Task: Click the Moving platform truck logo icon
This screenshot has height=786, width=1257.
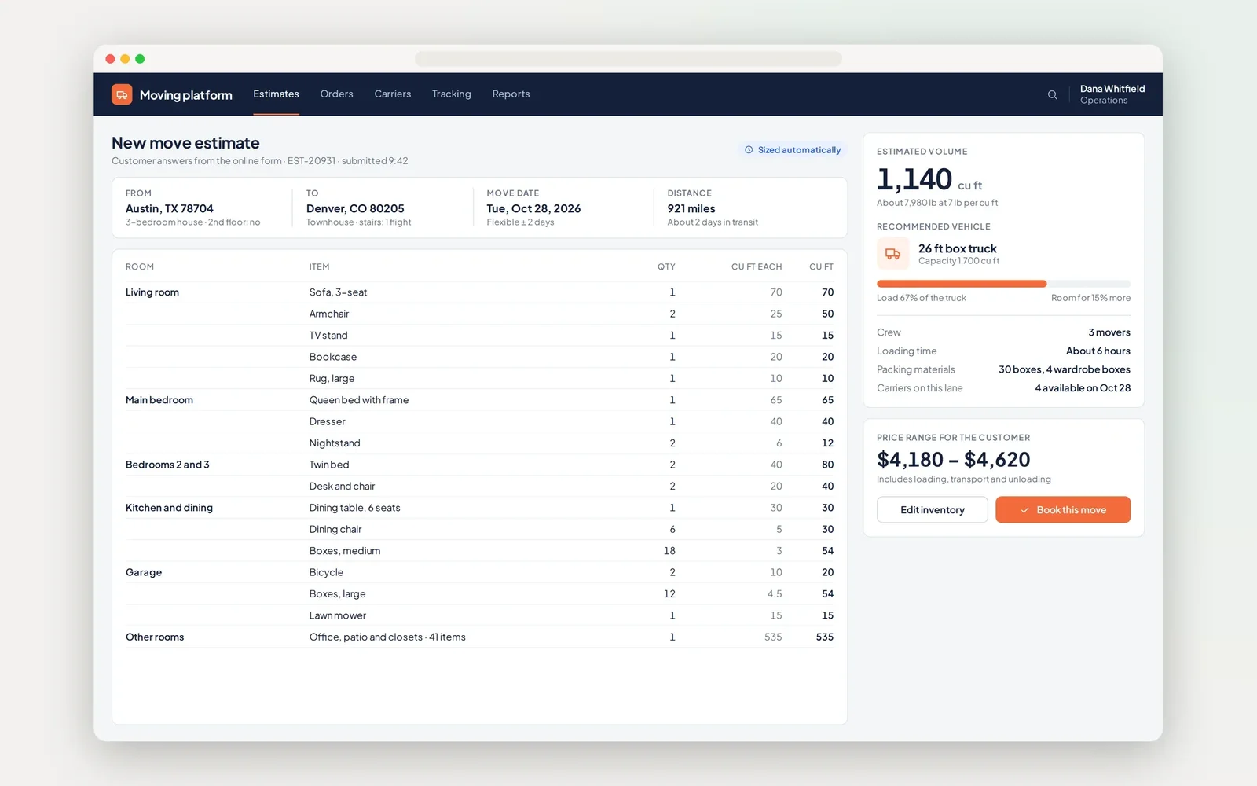Action: coord(122,94)
